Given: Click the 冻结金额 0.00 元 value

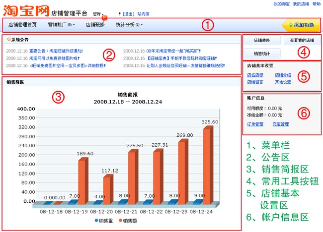Looking at the screenshot, I should [275, 115].
